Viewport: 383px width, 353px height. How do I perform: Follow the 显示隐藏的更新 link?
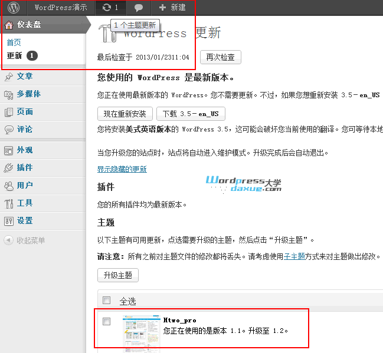click(x=122, y=169)
